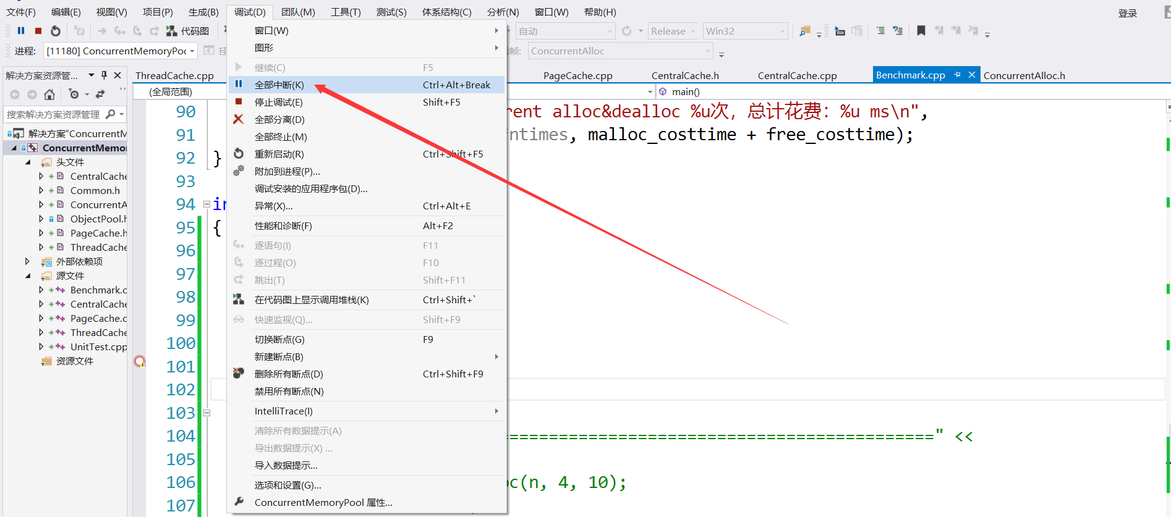The height and width of the screenshot is (517, 1171).
Task: Switch to the ThreadCache.cpp tab
Action: [x=174, y=75]
